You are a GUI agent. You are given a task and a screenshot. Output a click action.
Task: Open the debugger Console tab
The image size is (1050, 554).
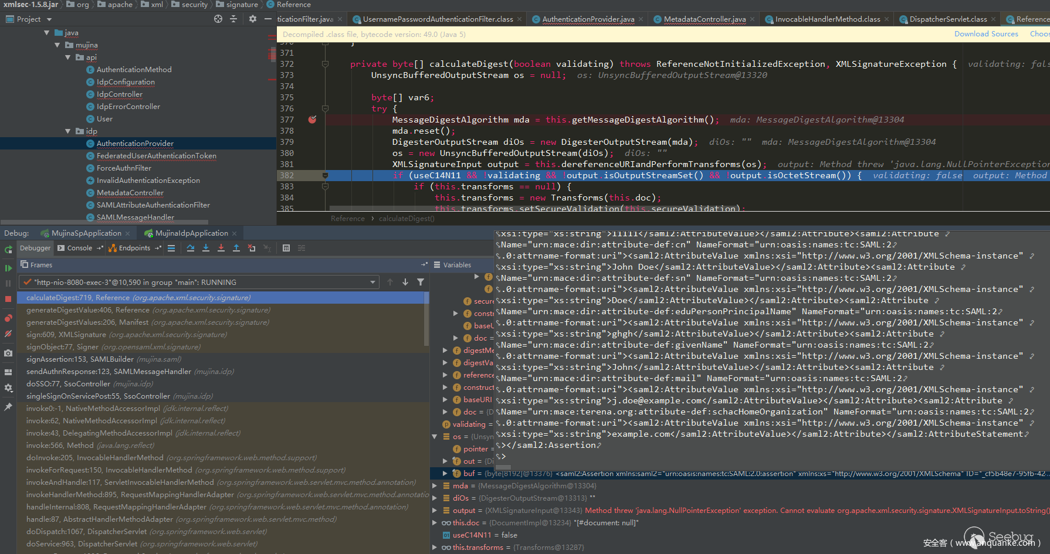click(79, 248)
